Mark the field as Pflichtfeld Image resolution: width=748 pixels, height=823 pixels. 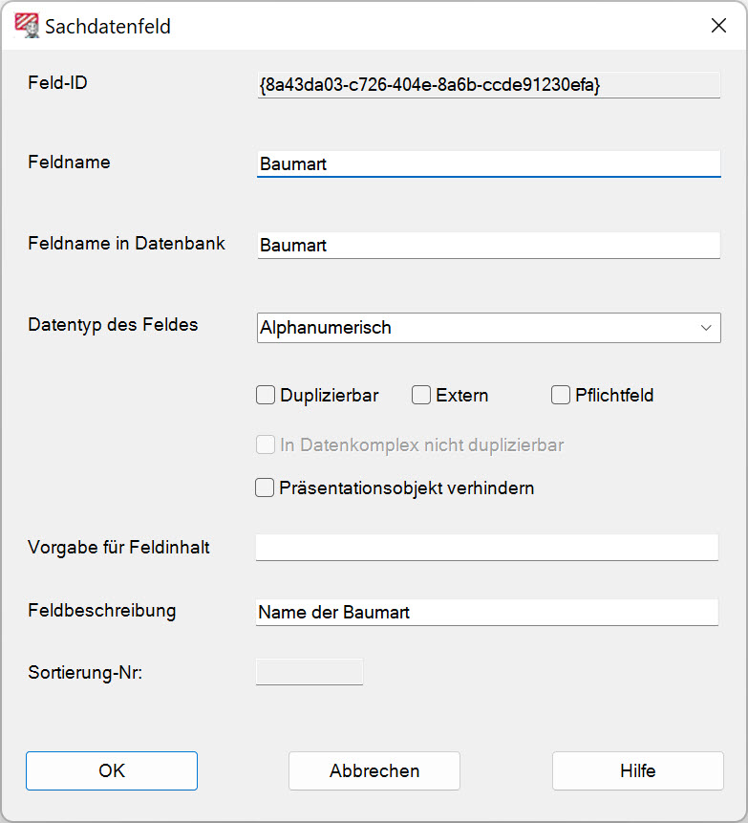[x=561, y=396]
